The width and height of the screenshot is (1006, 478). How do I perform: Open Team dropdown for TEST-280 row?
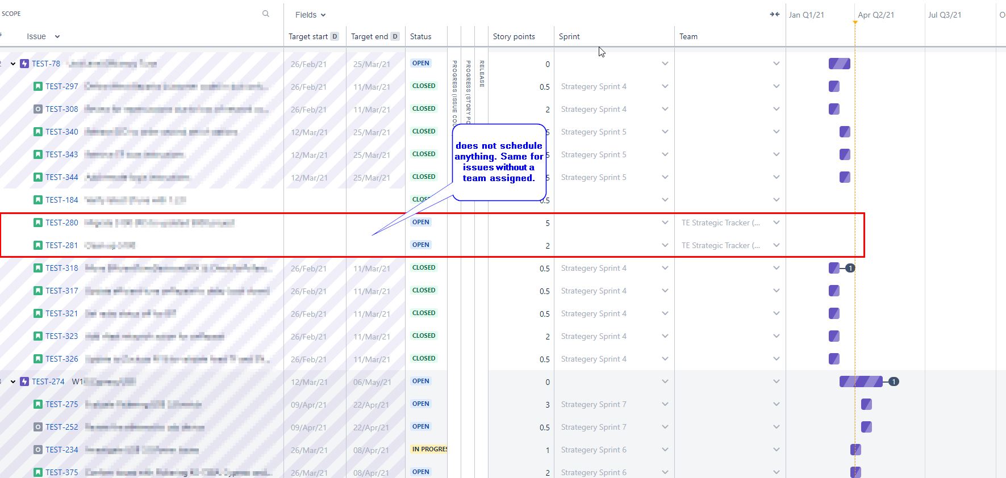point(777,223)
